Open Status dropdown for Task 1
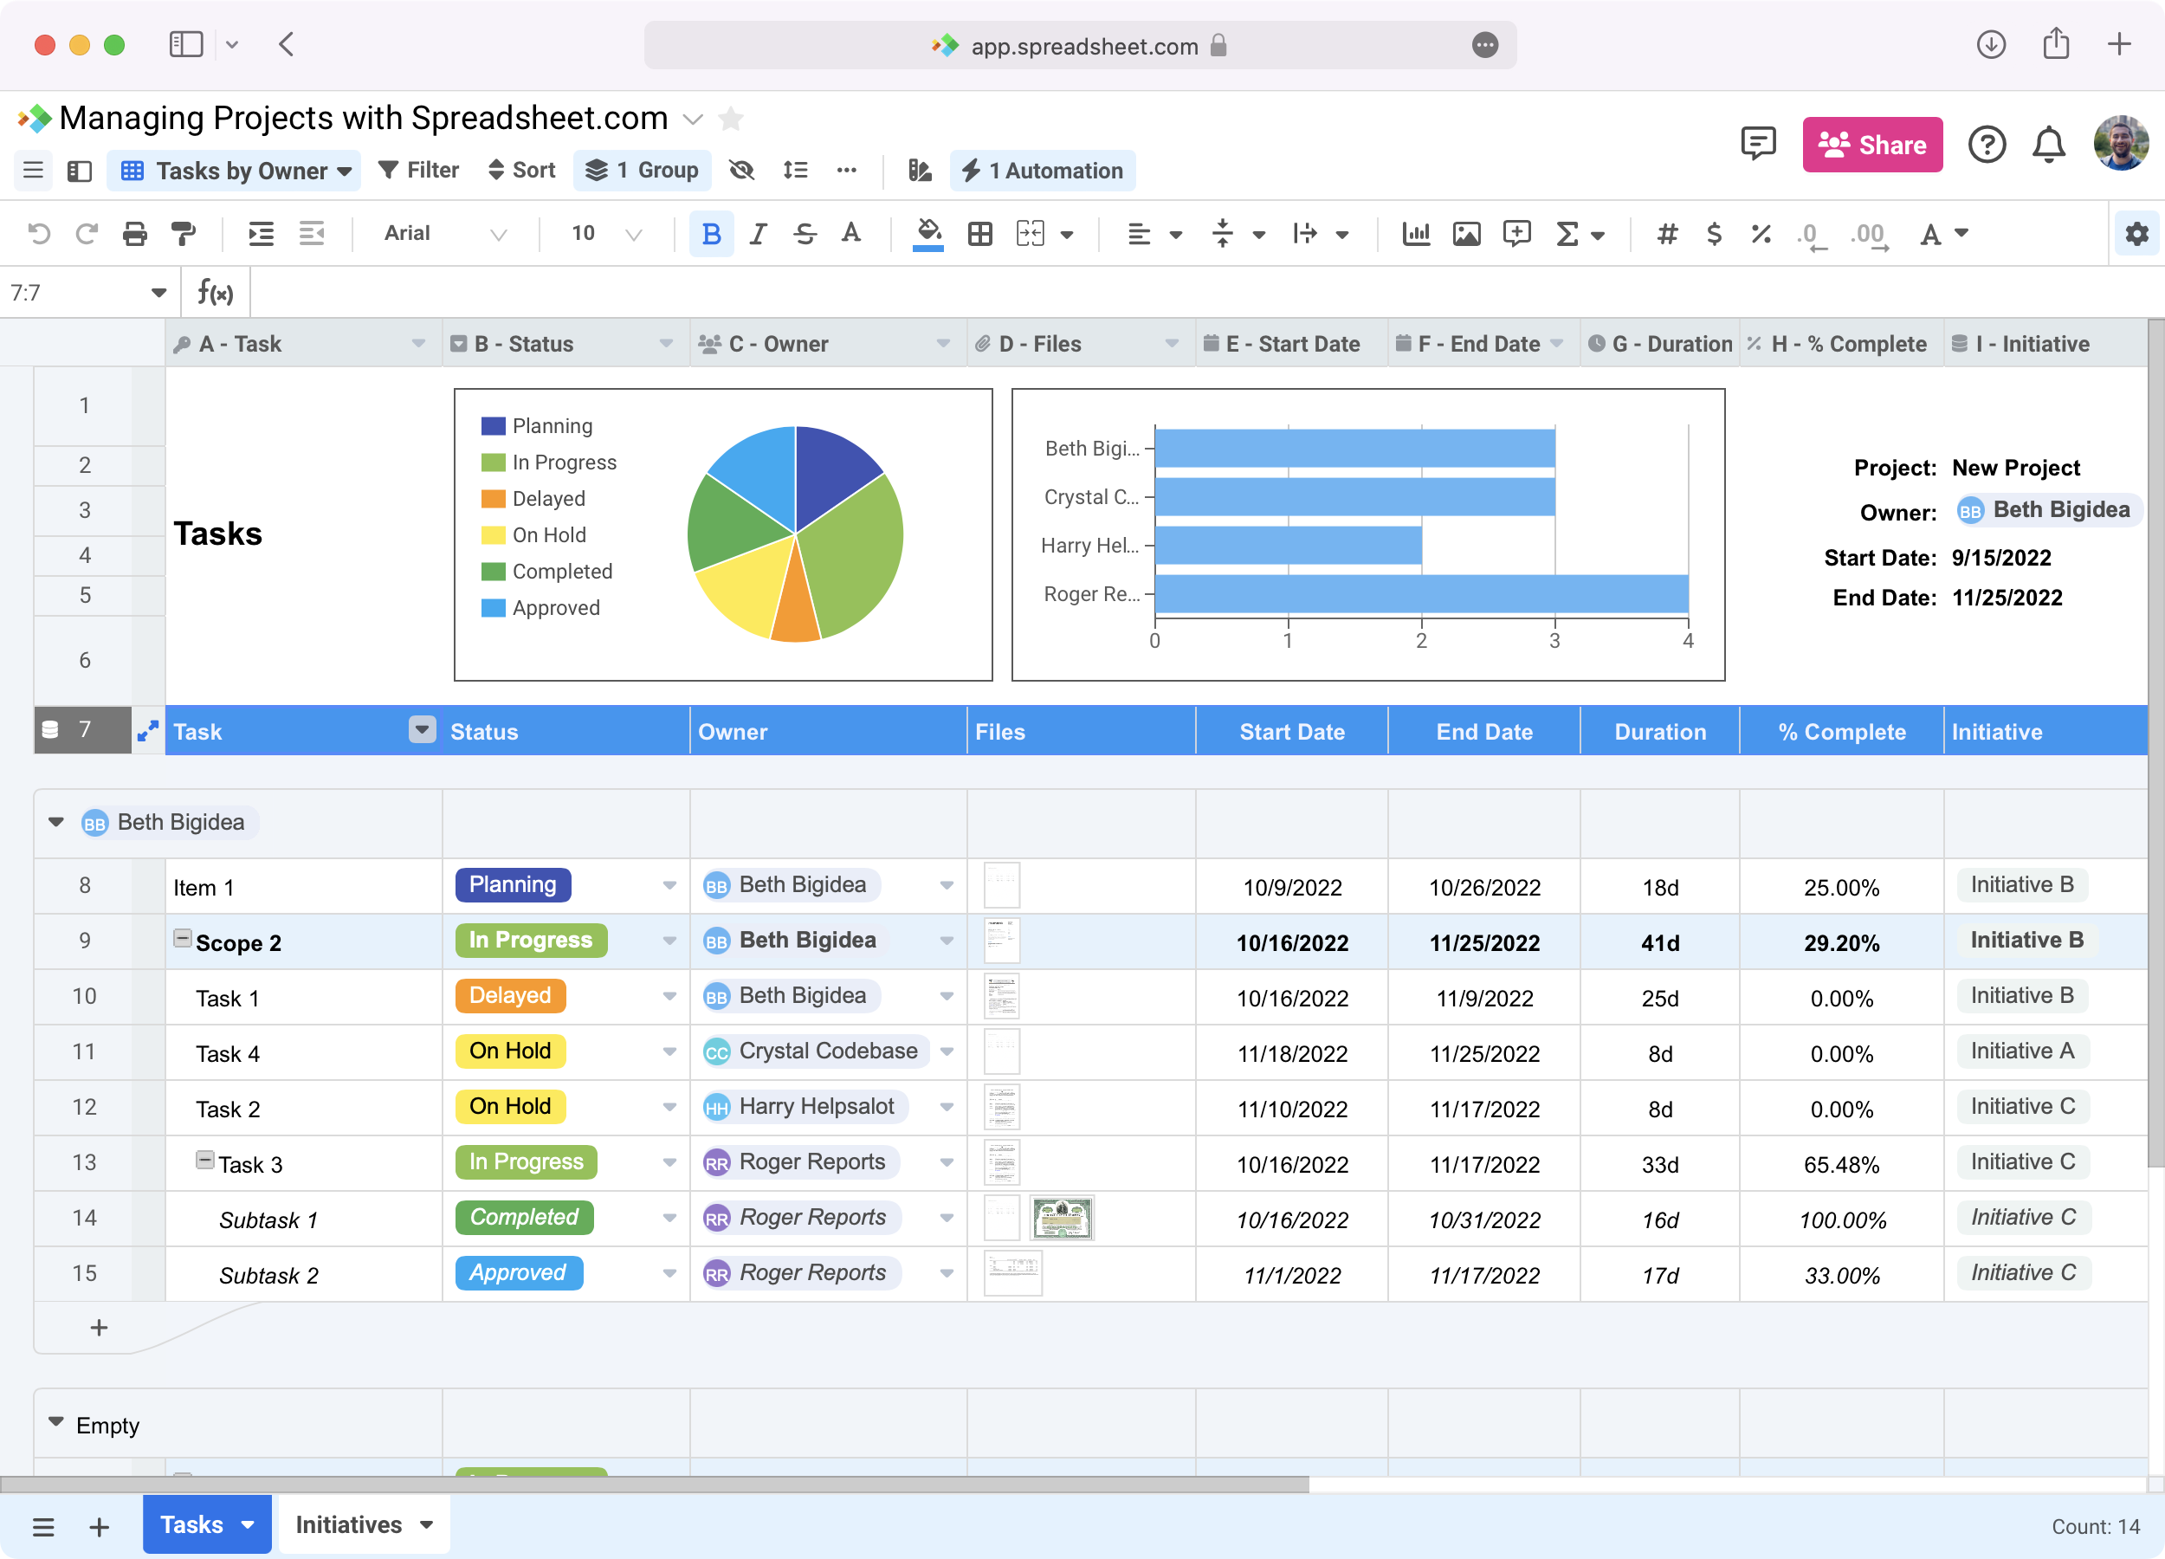This screenshot has width=2165, height=1559. pyautogui.click(x=669, y=997)
